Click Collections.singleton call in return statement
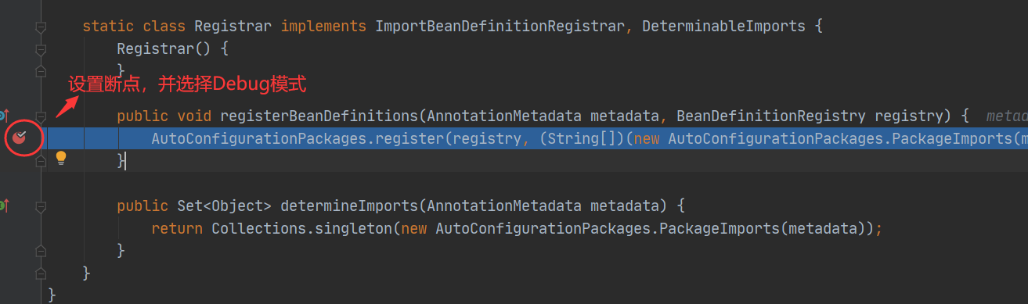Image resolution: width=1028 pixels, height=304 pixels. [301, 229]
